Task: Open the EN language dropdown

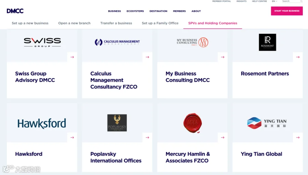Action: coord(274,1)
